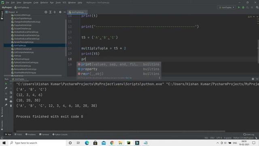Open the View menu
This screenshot has height=146, width=259.
coord(19,3)
